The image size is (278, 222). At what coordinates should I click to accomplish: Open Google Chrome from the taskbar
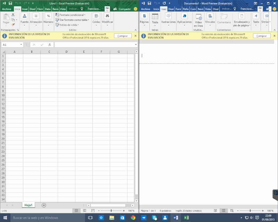133,218
